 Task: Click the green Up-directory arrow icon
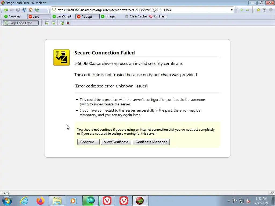click(248, 10)
